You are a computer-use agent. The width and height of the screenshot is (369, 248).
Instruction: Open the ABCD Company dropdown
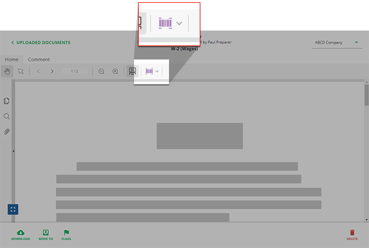336,43
